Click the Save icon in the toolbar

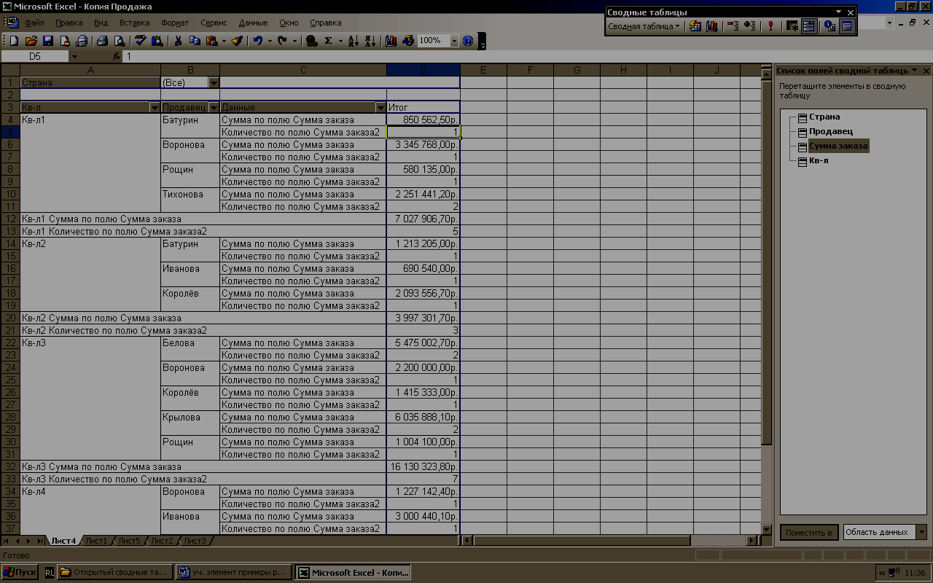tap(48, 42)
